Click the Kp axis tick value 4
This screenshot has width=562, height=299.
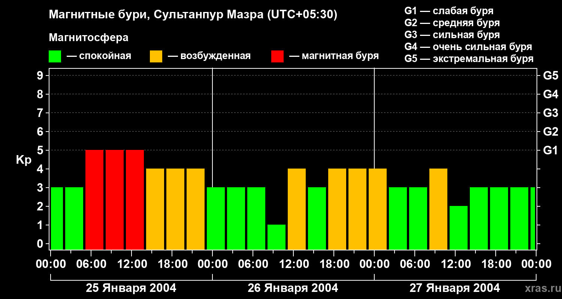coord(41,169)
